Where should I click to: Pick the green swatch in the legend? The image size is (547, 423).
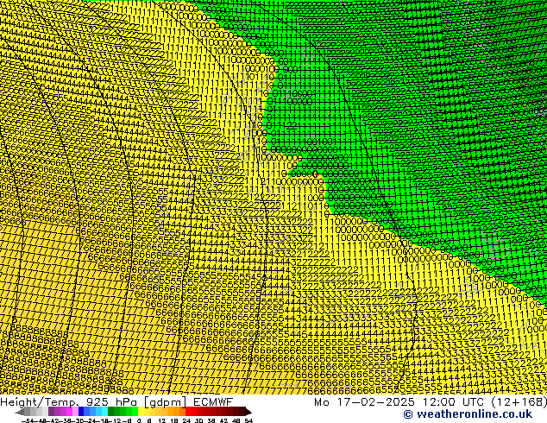tap(121, 411)
